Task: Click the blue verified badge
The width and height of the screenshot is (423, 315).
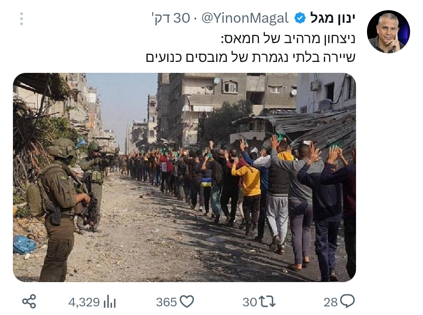Action: coord(300,18)
